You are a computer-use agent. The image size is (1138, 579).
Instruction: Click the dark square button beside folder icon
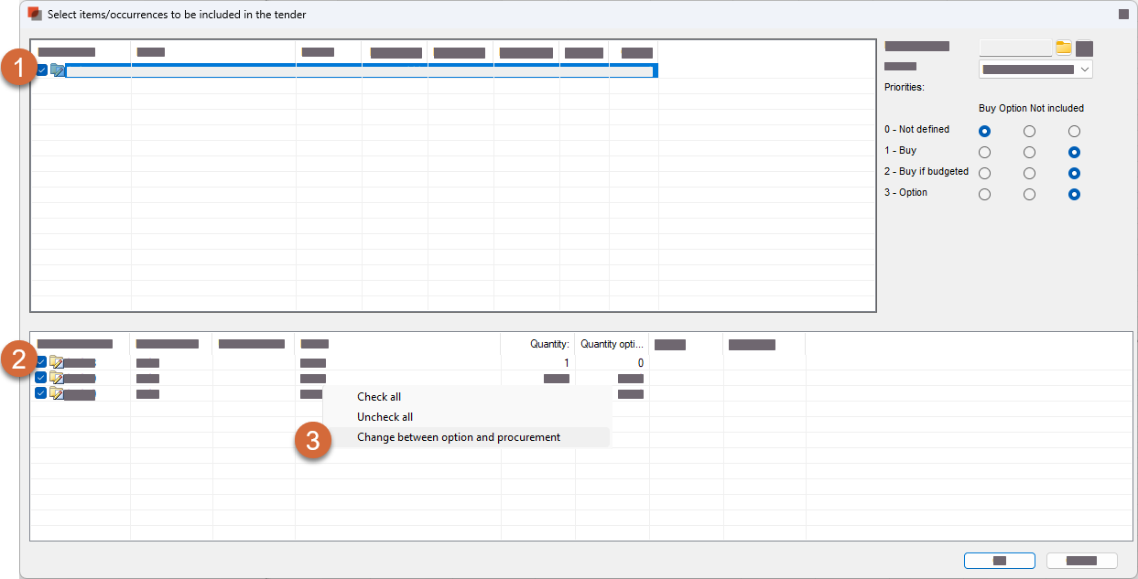[x=1084, y=48]
